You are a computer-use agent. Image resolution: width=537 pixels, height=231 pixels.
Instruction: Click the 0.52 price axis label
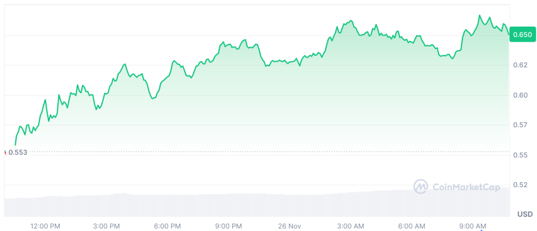point(520,184)
